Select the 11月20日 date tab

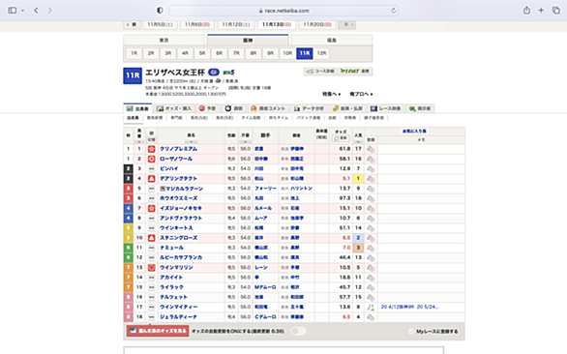[317, 24]
